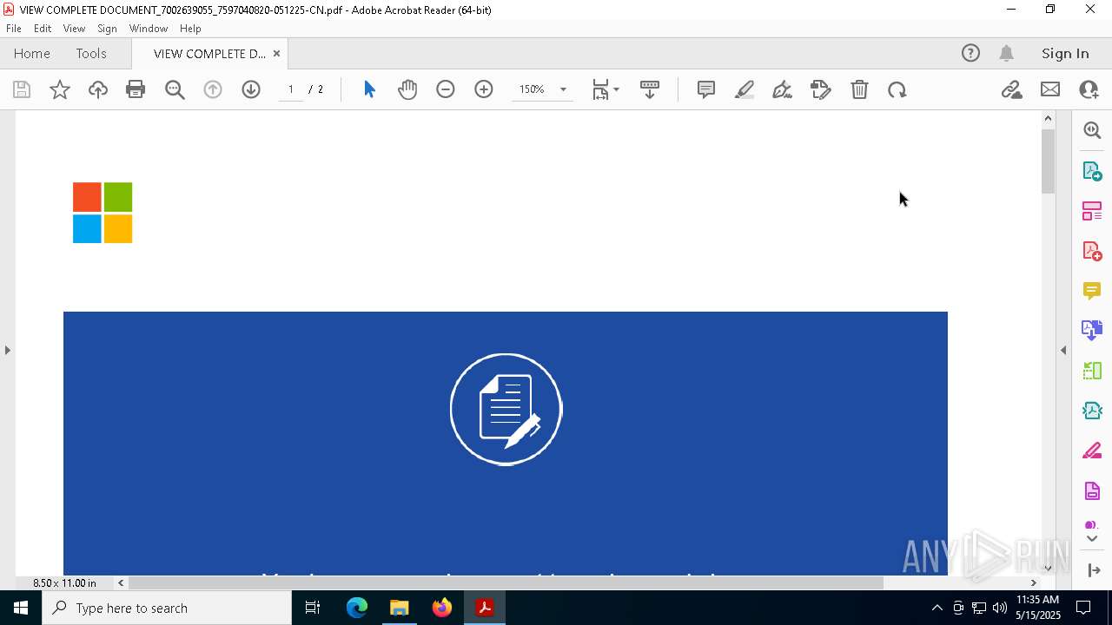Screen dimensions: 1112x625
Task: Open the Edit menu
Action: (43, 29)
